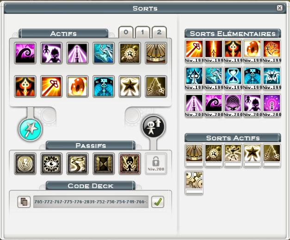Click the hourglass passive slot
The height and width of the screenshot is (240, 290).
coord(104,164)
